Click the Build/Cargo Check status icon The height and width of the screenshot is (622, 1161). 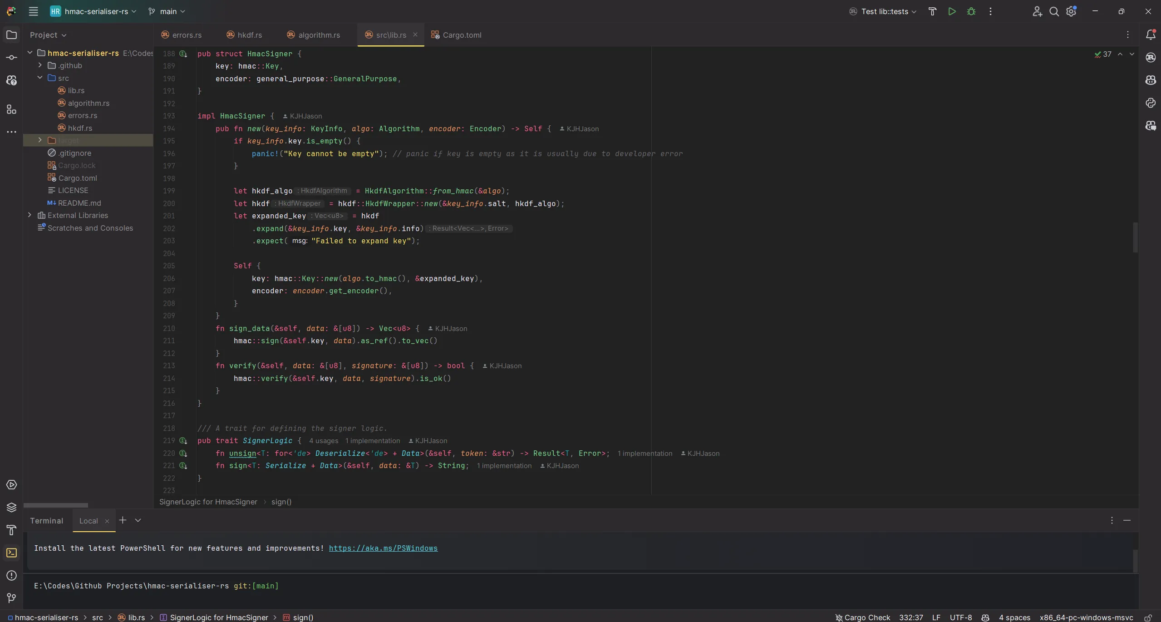click(x=840, y=617)
